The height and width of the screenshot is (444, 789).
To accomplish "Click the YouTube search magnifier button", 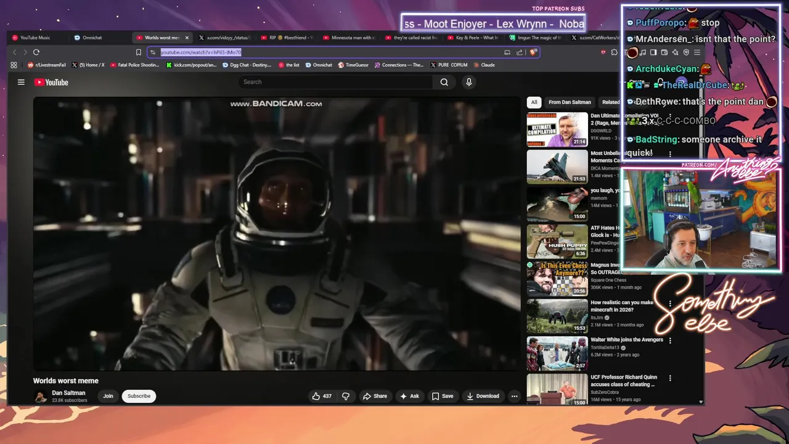I will coord(444,82).
